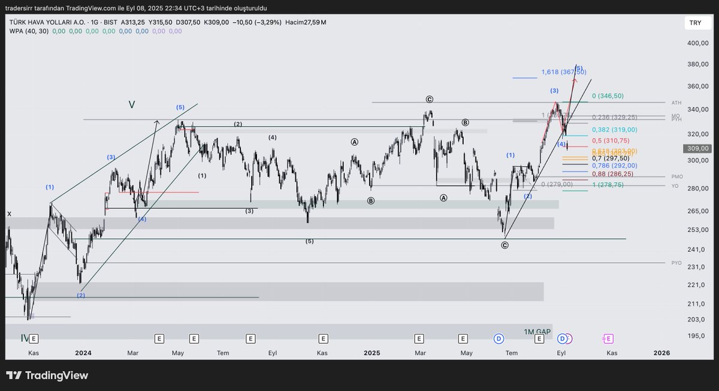
Task: Click the E earnings marker above May 2025
Action: [x=463, y=339]
